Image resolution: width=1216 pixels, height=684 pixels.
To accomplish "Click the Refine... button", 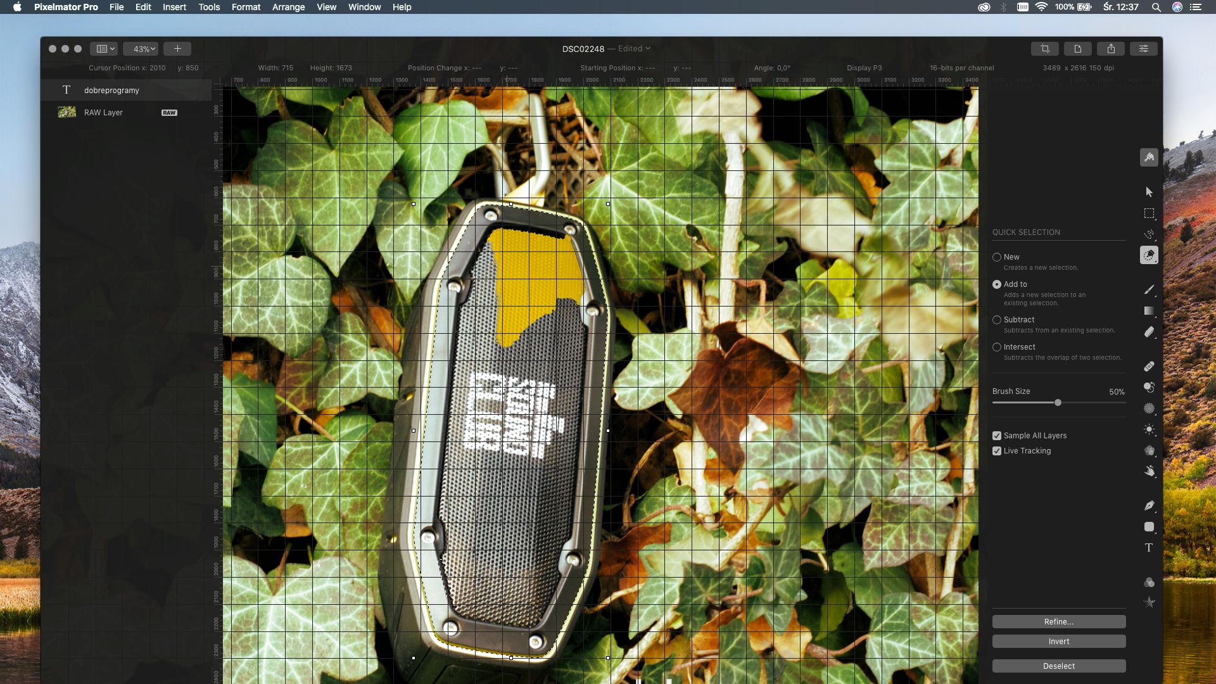I will pyautogui.click(x=1058, y=622).
